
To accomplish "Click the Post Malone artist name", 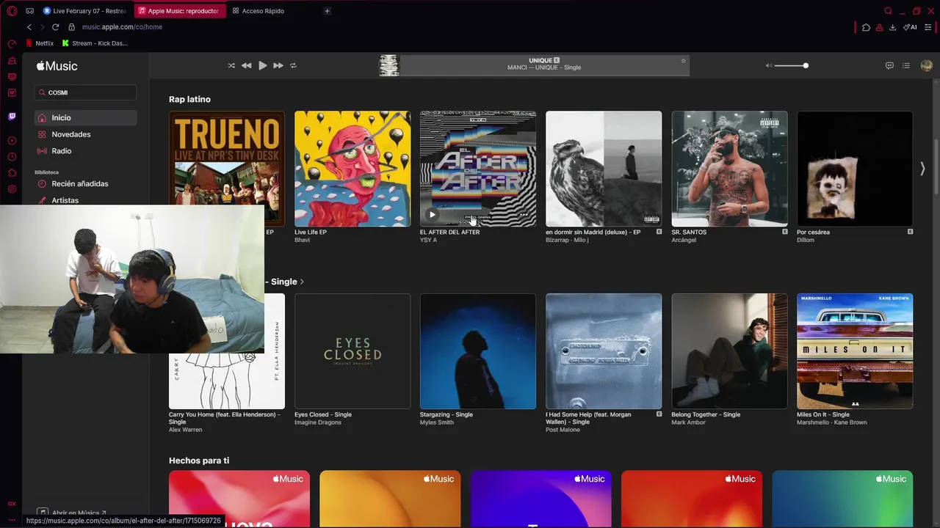I will point(563,430).
